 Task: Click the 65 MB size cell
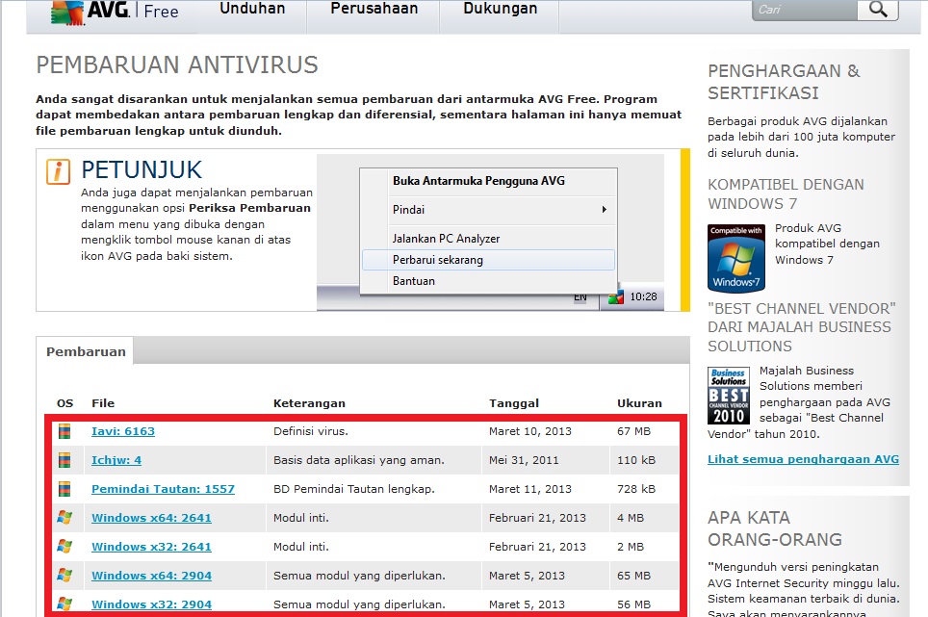pyautogui.click(x=633, y=575)
